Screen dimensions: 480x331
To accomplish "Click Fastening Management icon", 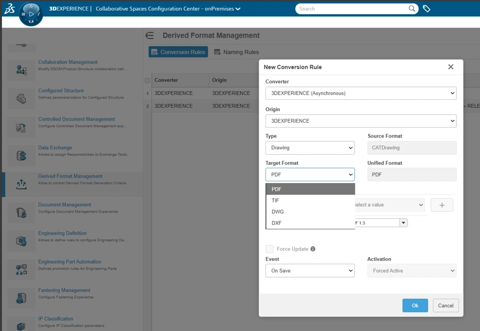I will tap(21, 298).
